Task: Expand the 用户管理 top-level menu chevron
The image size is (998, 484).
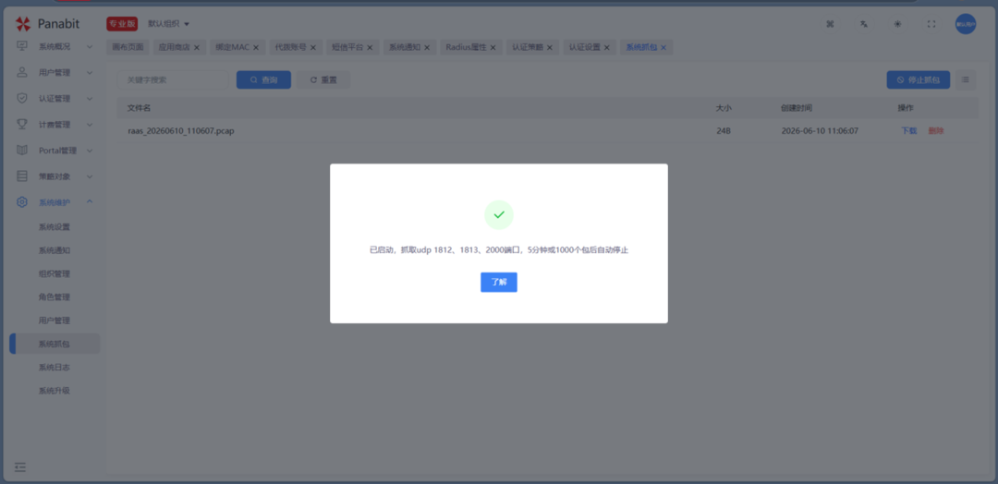Action: click(90, 72)
